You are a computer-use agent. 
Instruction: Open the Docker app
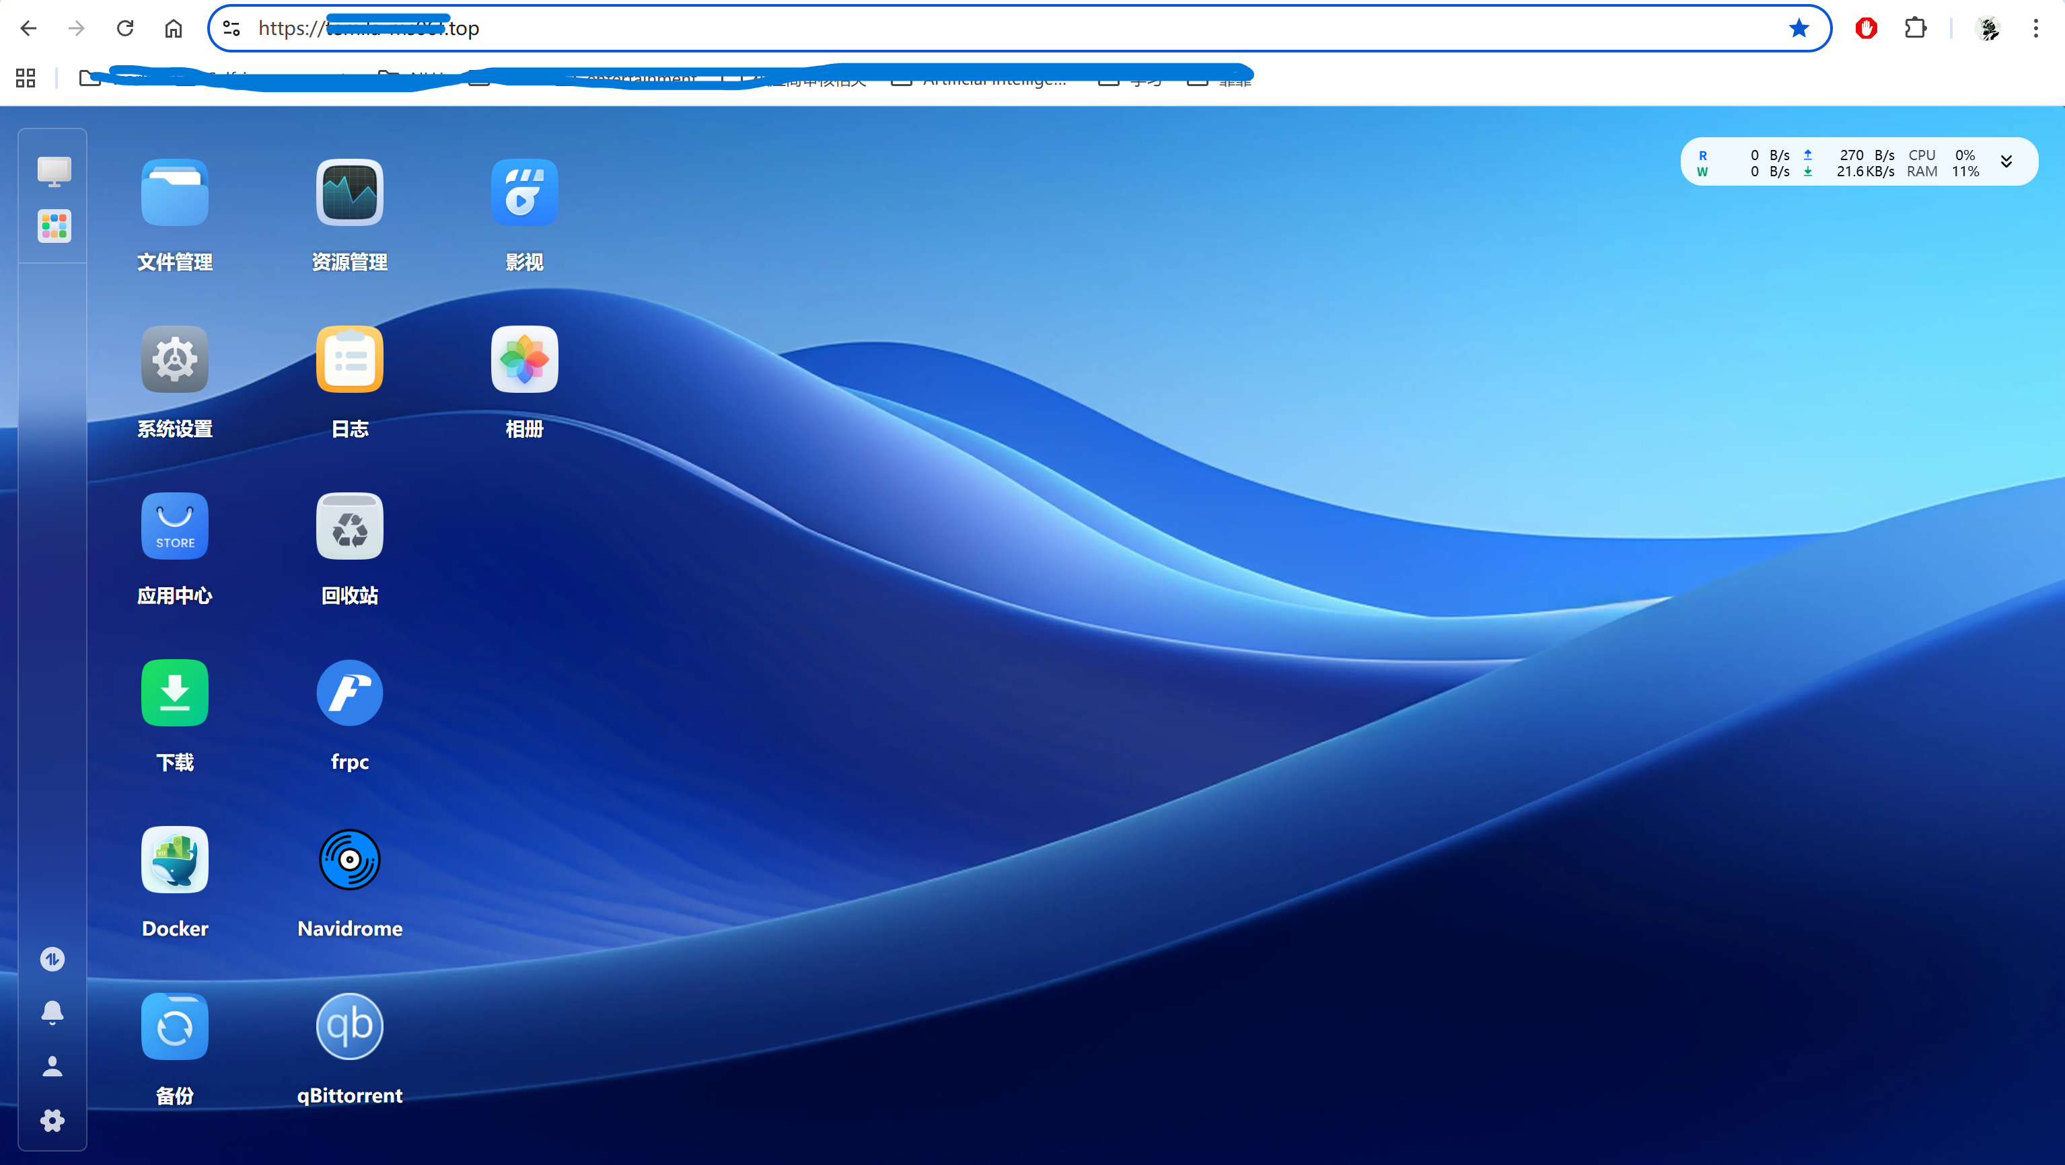click(175, 860)
